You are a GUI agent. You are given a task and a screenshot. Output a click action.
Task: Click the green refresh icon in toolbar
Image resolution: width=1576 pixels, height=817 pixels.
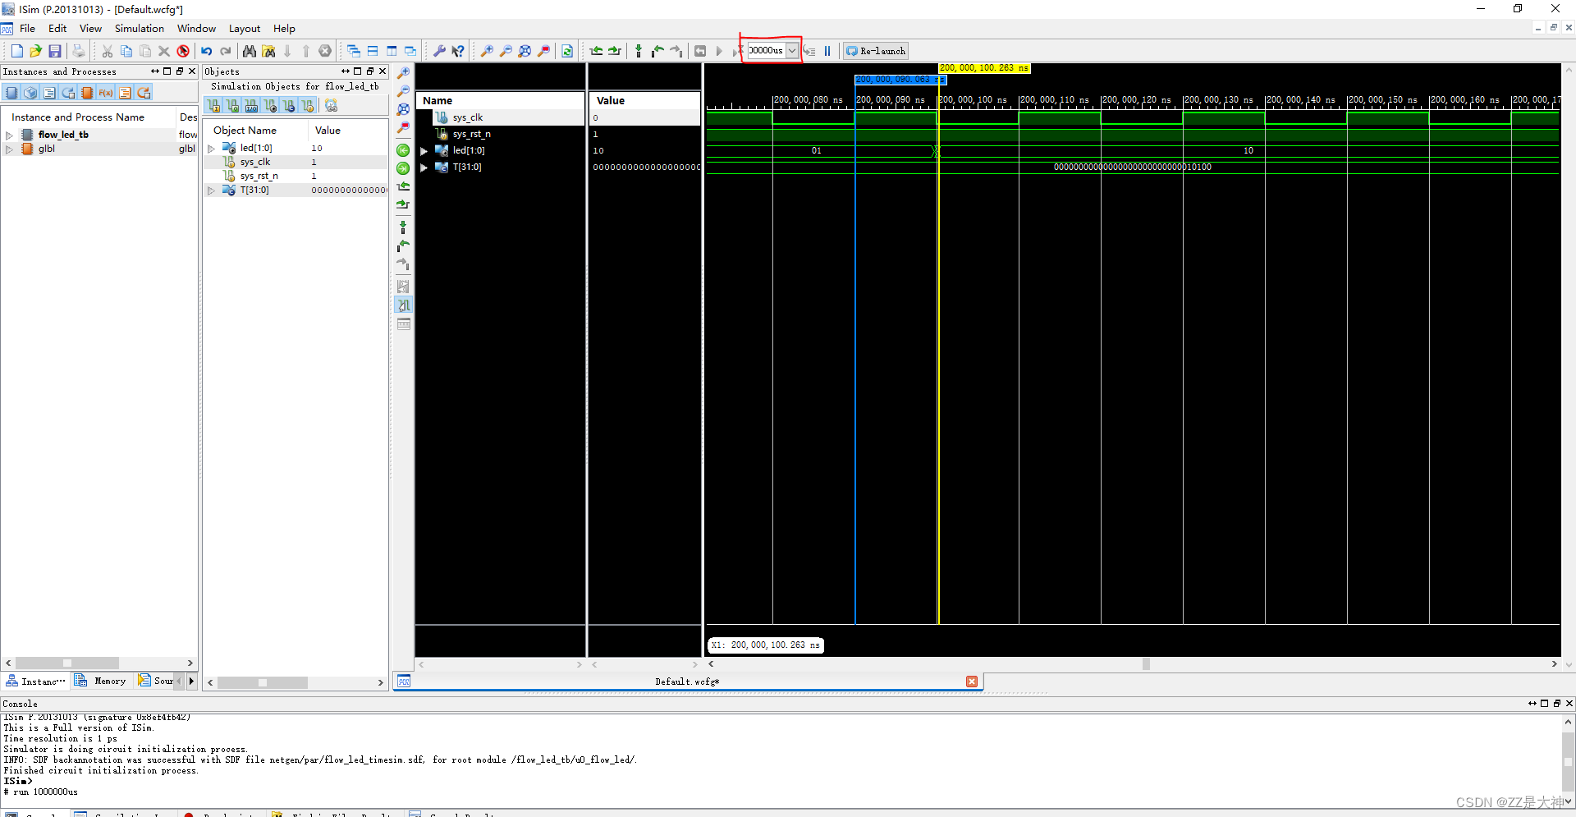[567, 51]
